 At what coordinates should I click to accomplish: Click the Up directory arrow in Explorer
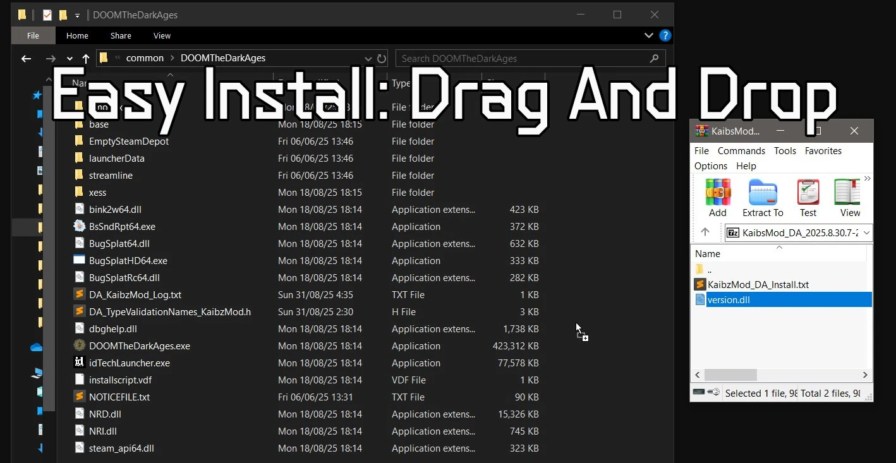pos(86,58)
